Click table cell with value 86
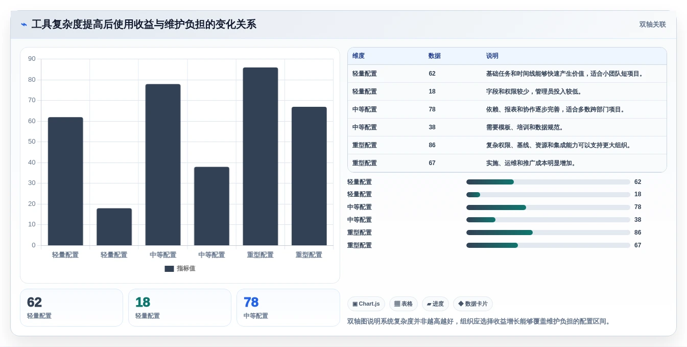This screenshot has width=687, height=347. (x=432, y=145)
